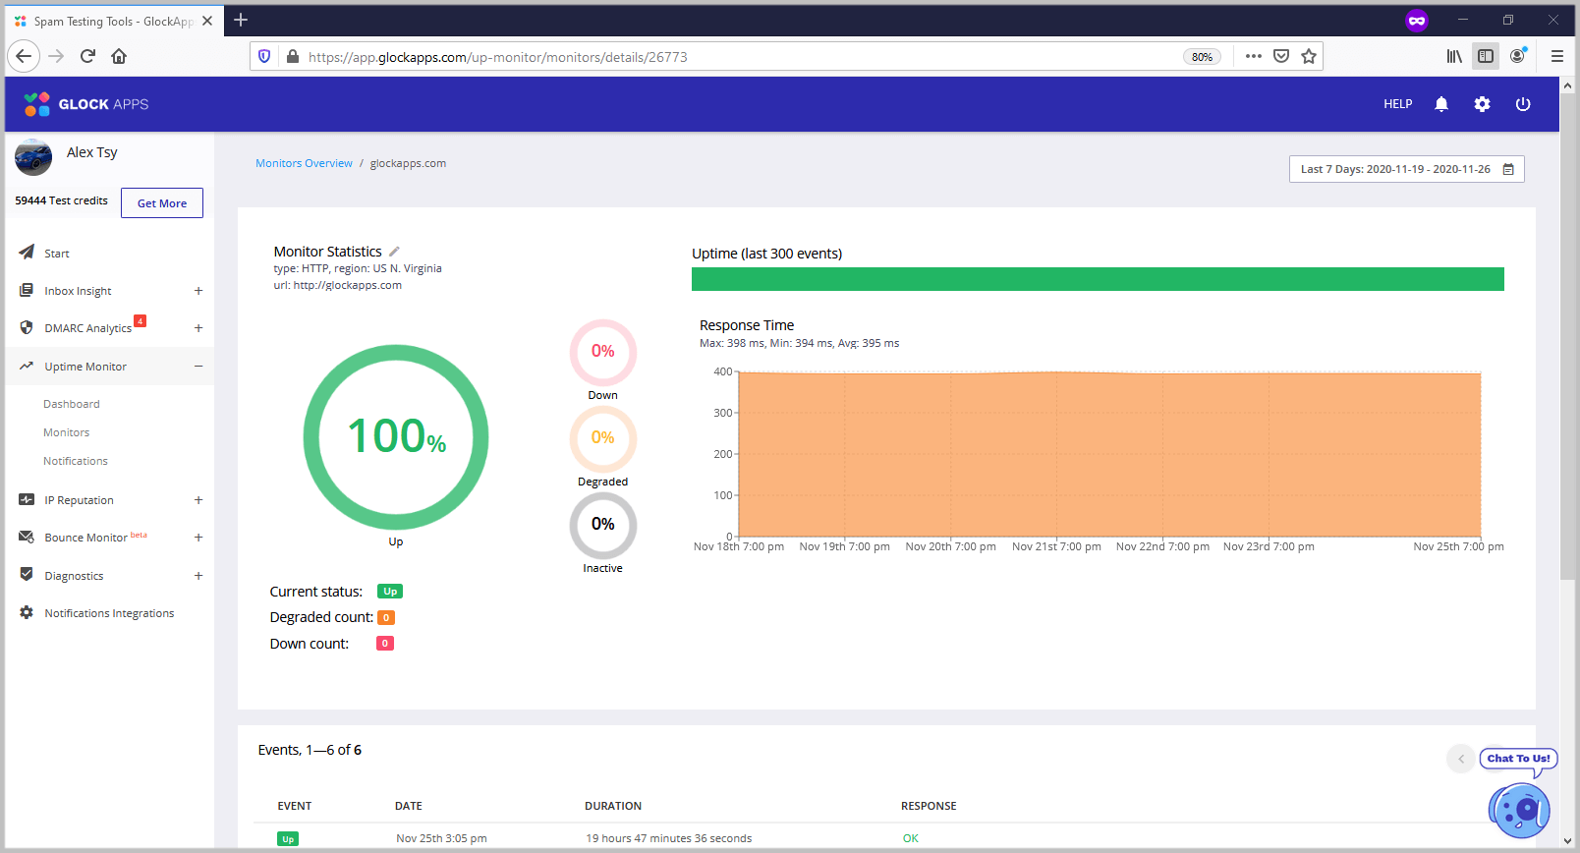1580x853 pixels.
Task: Click the Bounce Monitor envelope icon
Action: point(27,537)
